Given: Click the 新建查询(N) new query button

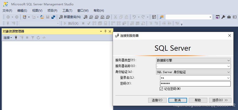Looking at the screenshot, I should click(x=70, y=17).
